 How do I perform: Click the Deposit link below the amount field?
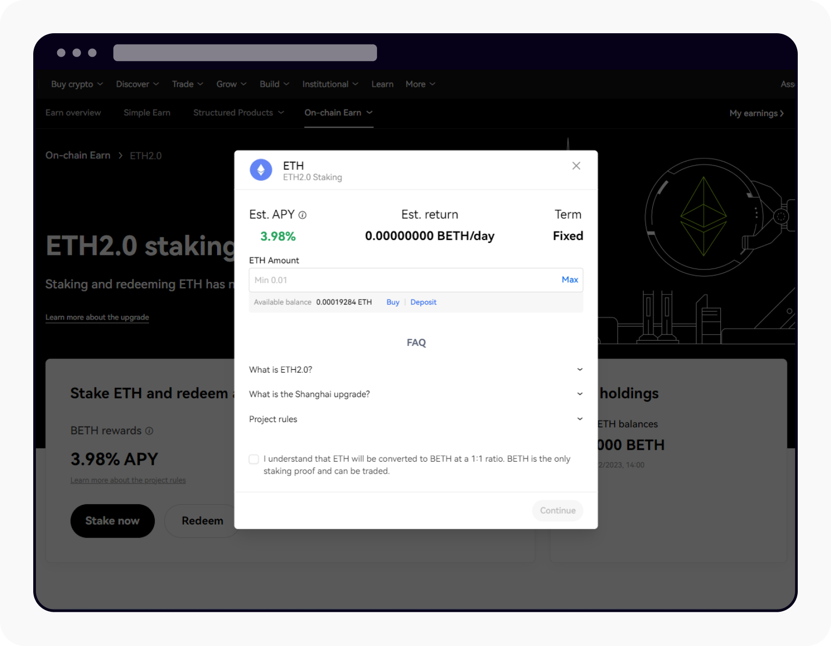coord(423,302)
